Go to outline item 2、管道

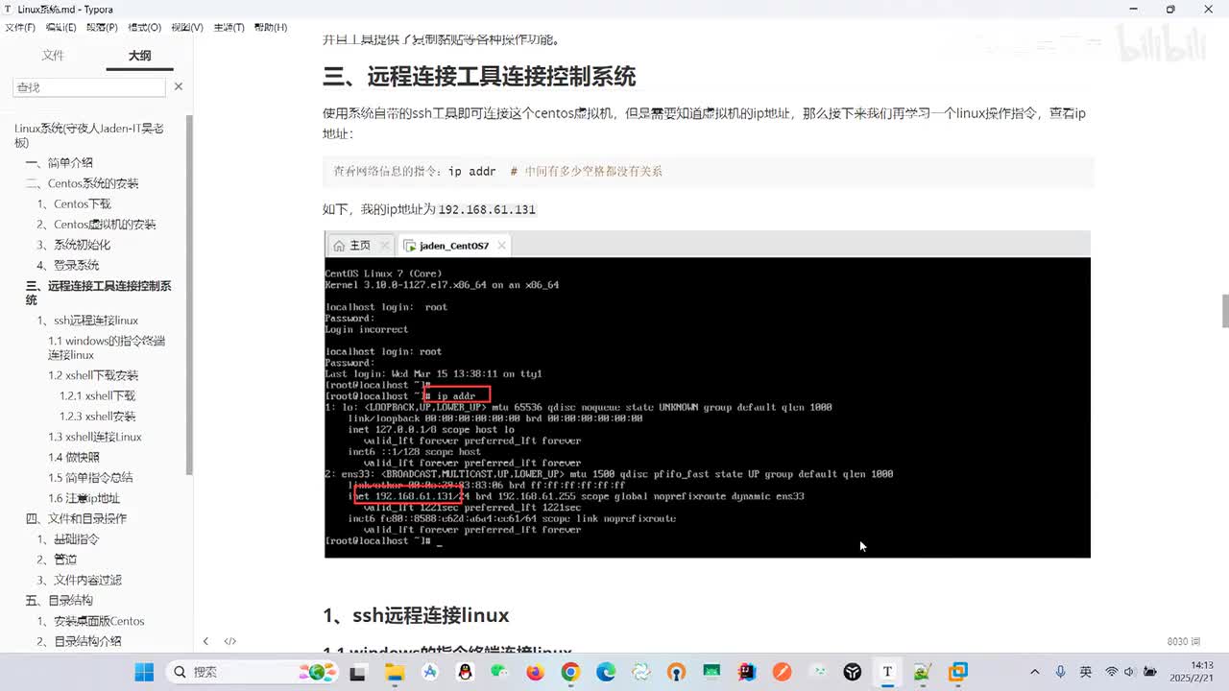click(x=57, y=560)
